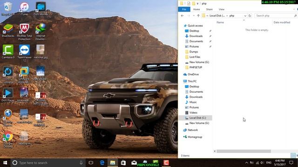This screenshot has width=298, height=167.
Task: Go back using the Explorer back arrow
Action: coord(182,16)
